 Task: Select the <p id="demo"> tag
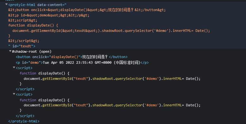point(29,62)
